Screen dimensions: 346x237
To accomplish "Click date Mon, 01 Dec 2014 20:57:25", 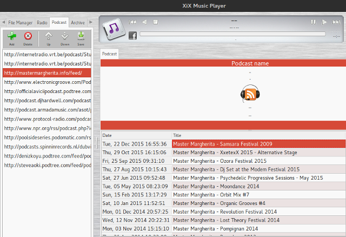I will coord(135,212).
